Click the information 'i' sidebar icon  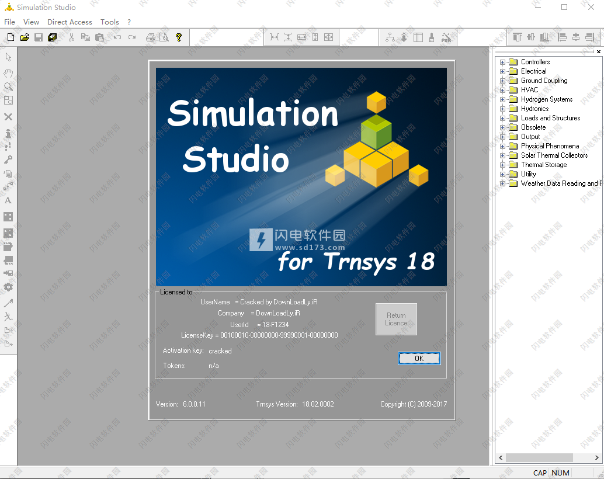[x=8, y=133]
